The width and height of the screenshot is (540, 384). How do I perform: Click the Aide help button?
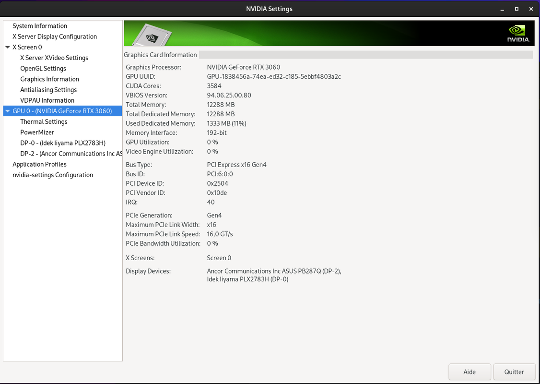tap(470, 372)
